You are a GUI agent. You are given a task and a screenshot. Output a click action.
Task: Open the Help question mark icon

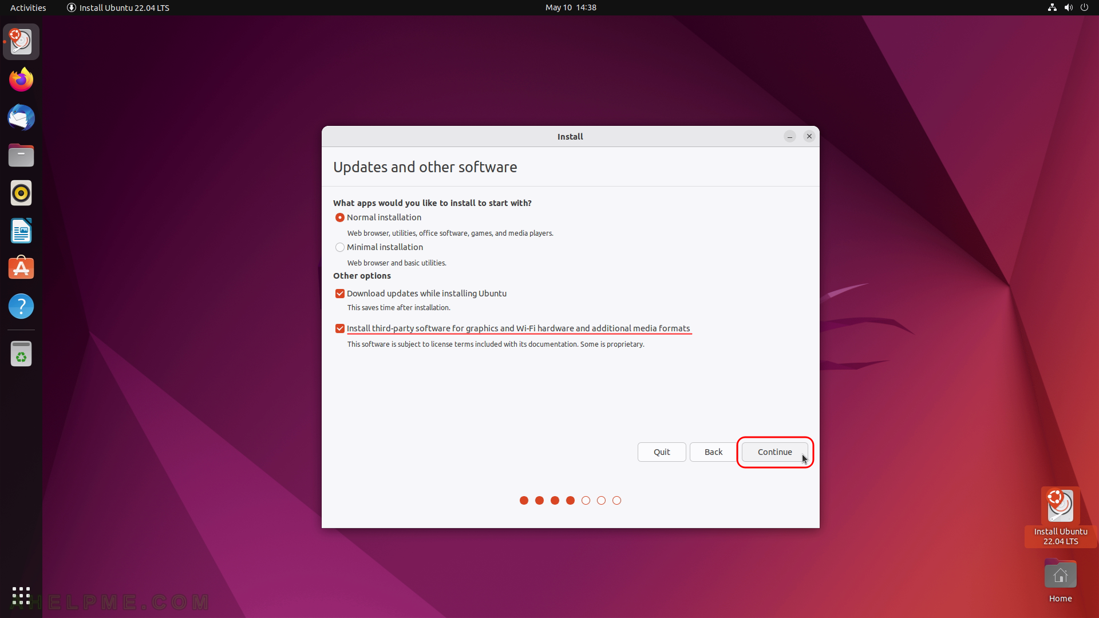pyautogui.click(x=21, y=306)
